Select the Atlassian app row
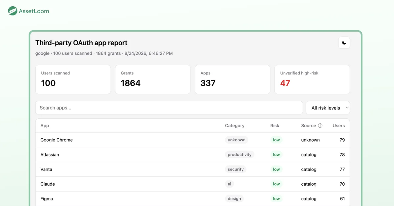This screenshot has width=394, height=206. (193, 154)
